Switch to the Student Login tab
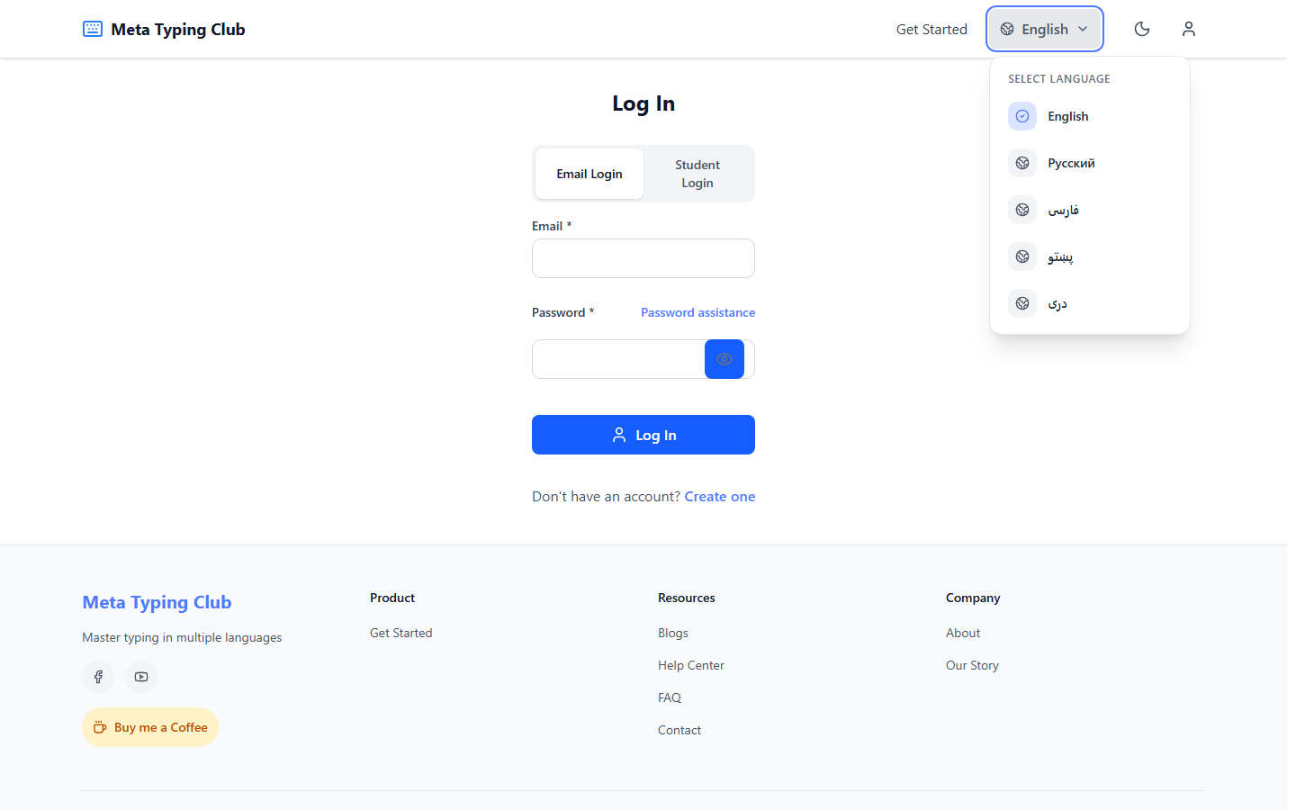The height and width of the screenshot is (810, 1296). click(697, 174)
